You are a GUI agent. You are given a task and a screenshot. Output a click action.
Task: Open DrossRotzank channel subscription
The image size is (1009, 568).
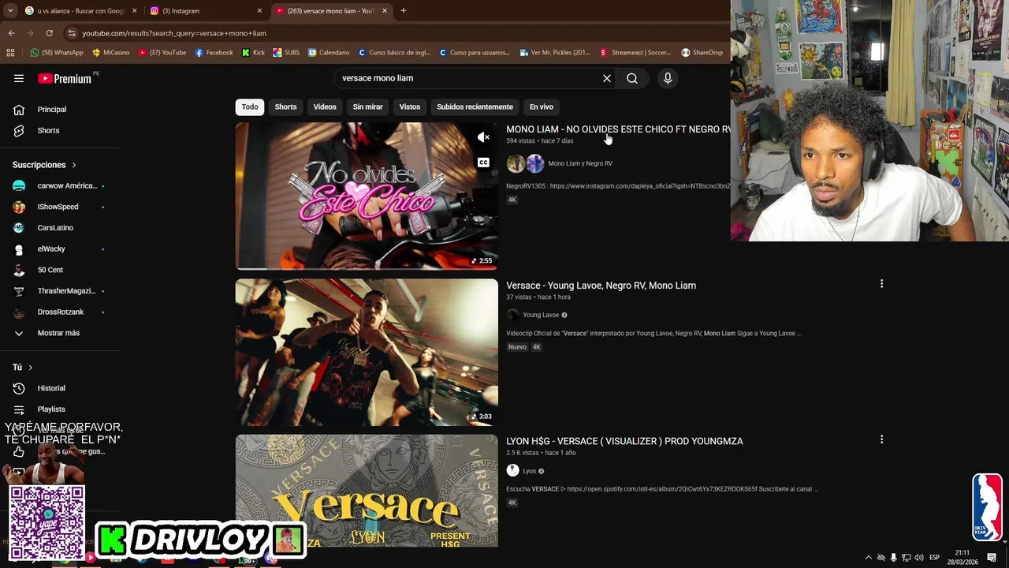pyautogui.click(x=61, y=312)
